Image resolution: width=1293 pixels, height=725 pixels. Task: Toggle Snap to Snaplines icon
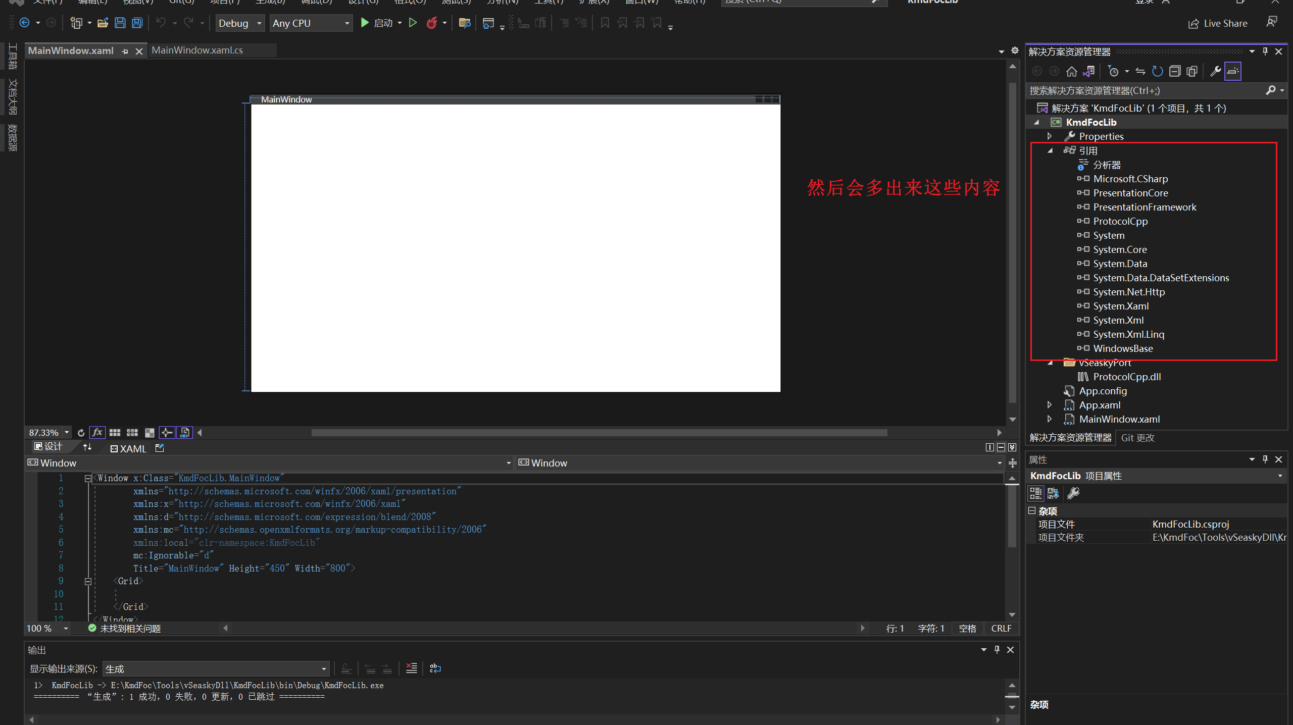(167, 433)
